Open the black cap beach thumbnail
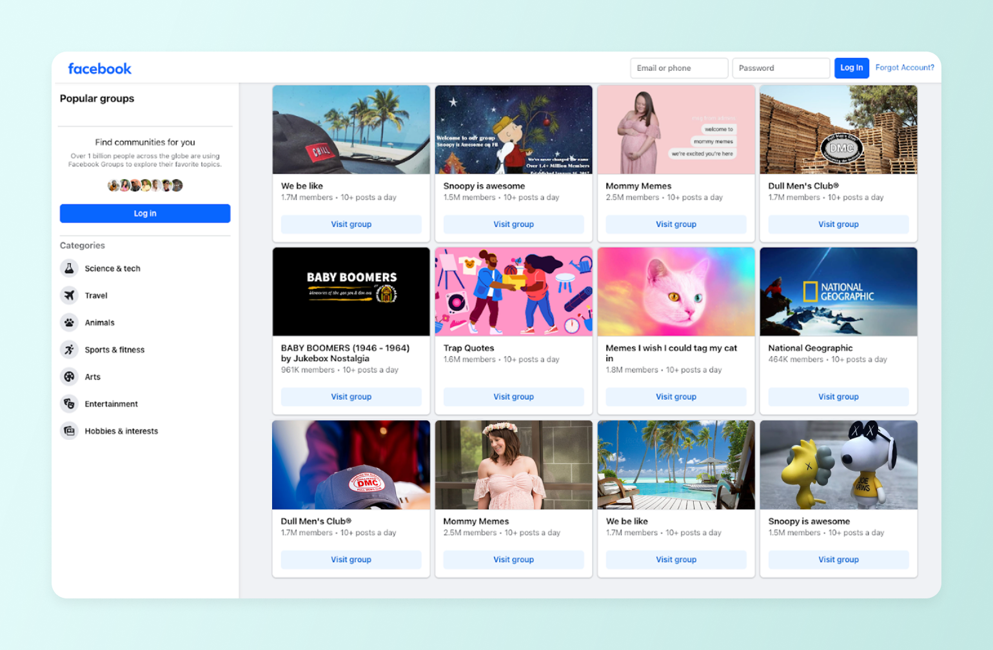Screen dimensions: 993x650 click(351, 130)
